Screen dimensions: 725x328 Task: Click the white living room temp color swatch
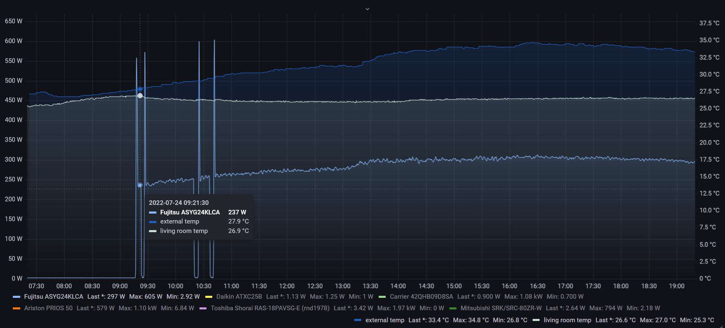point(536,320)
